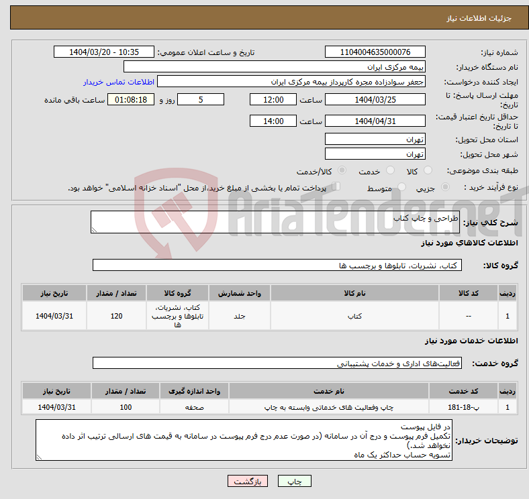Click the کد کالا column header
The image size is (529, 499).
point(469,293)
